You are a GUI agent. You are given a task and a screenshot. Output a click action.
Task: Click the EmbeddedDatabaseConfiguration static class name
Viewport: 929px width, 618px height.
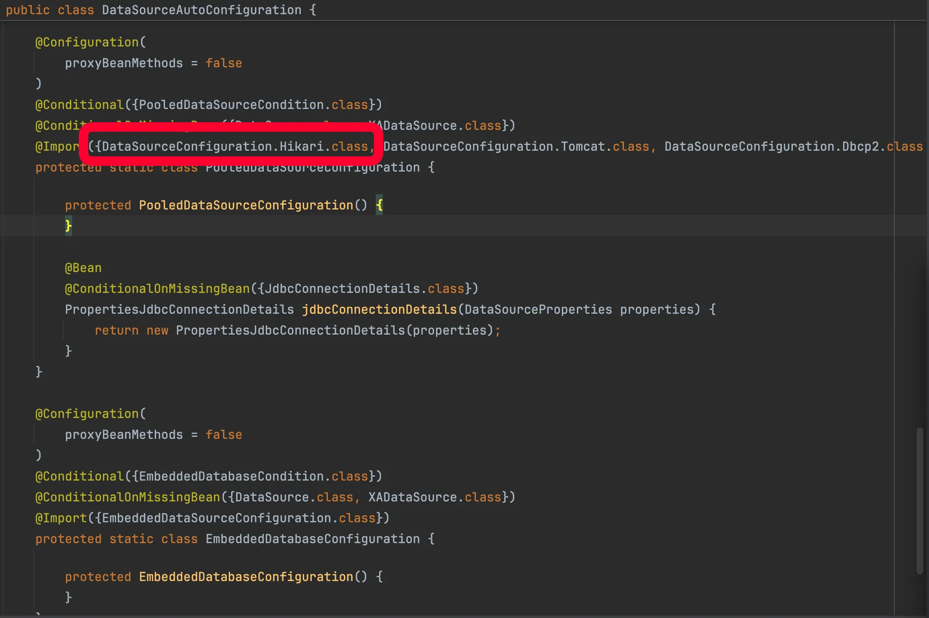pyautogui.click(x=313, y=539)
